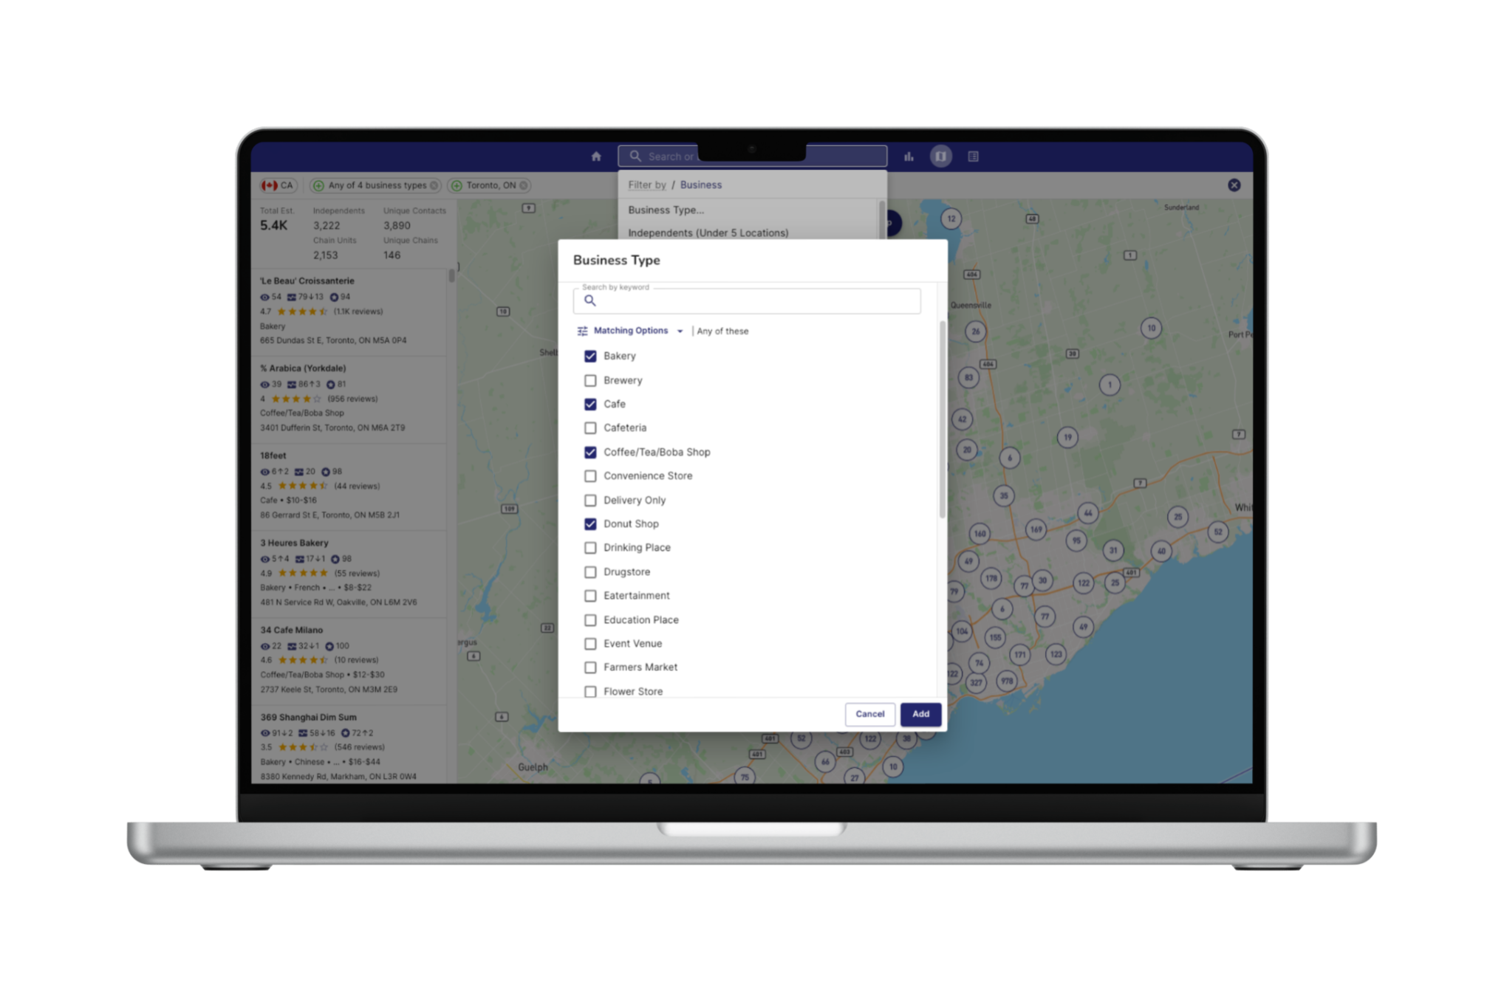Expand the Matching Options dropdown arrow
Image resolution: width=1504 pixels, height=996 pixels.
pos(680,331)
